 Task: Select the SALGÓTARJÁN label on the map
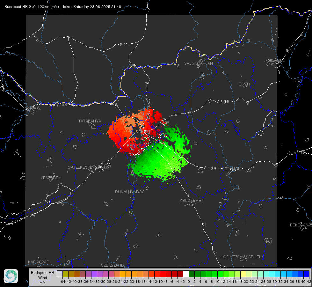[x=198, y=63]
